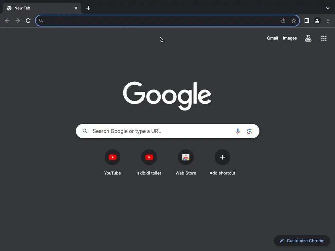
Task: Open the Google apps grid
Action: [324, 38]
